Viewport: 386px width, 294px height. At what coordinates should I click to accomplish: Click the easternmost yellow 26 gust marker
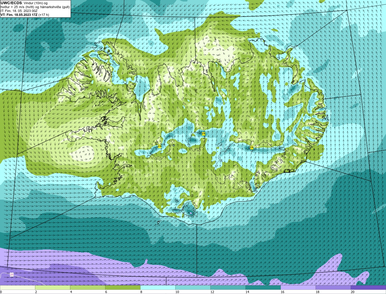pyautogui.click(x=252, y=147)
